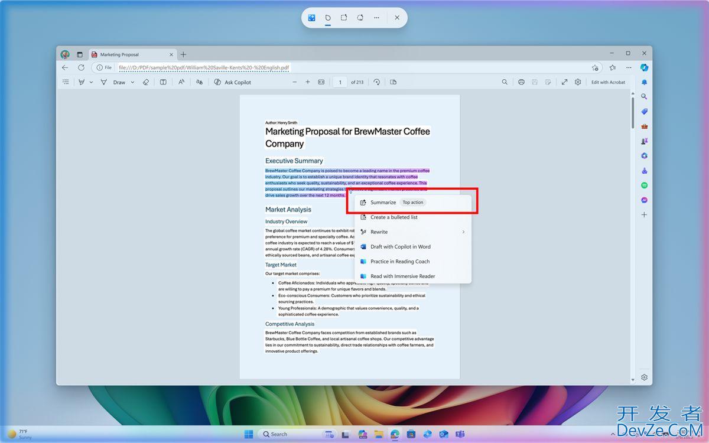This screenshot has height=443, width=709.
Task: Open the Draw tool dropdown arrow
Action: tap(132, 82)
